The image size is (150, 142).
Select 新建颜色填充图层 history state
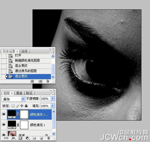click(x=27, y=61)
